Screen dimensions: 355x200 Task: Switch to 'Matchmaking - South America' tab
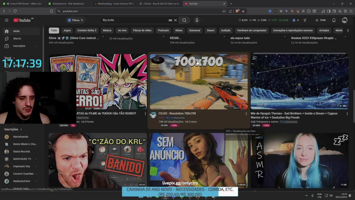click(x=114, y=4)
